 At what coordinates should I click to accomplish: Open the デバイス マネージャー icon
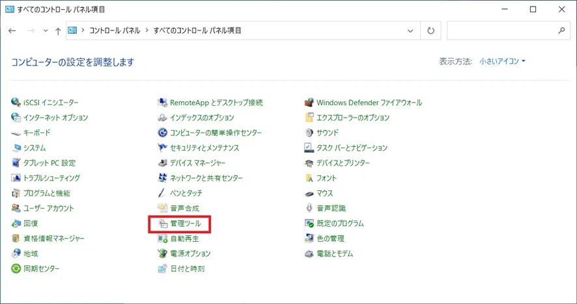(x=162, y=163)
